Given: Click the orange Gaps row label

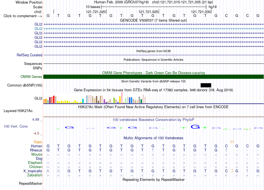Looking at the screenshot, I should 38,142.
